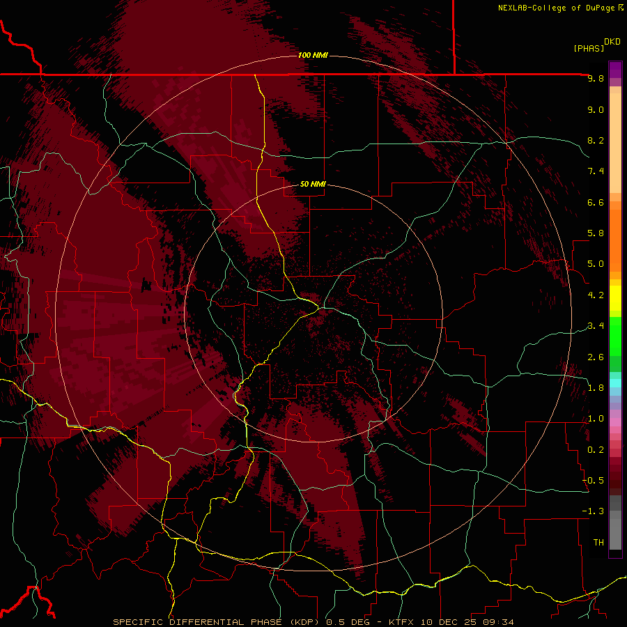Pick the orange segment of the color scale

[615, 241]
